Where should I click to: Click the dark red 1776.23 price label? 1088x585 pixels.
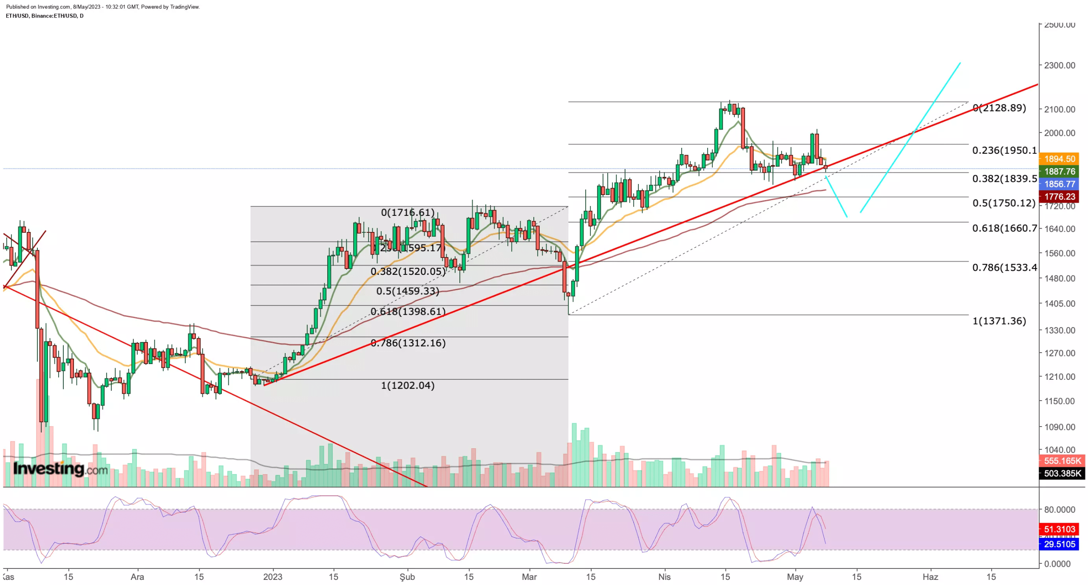point(1059,197)
